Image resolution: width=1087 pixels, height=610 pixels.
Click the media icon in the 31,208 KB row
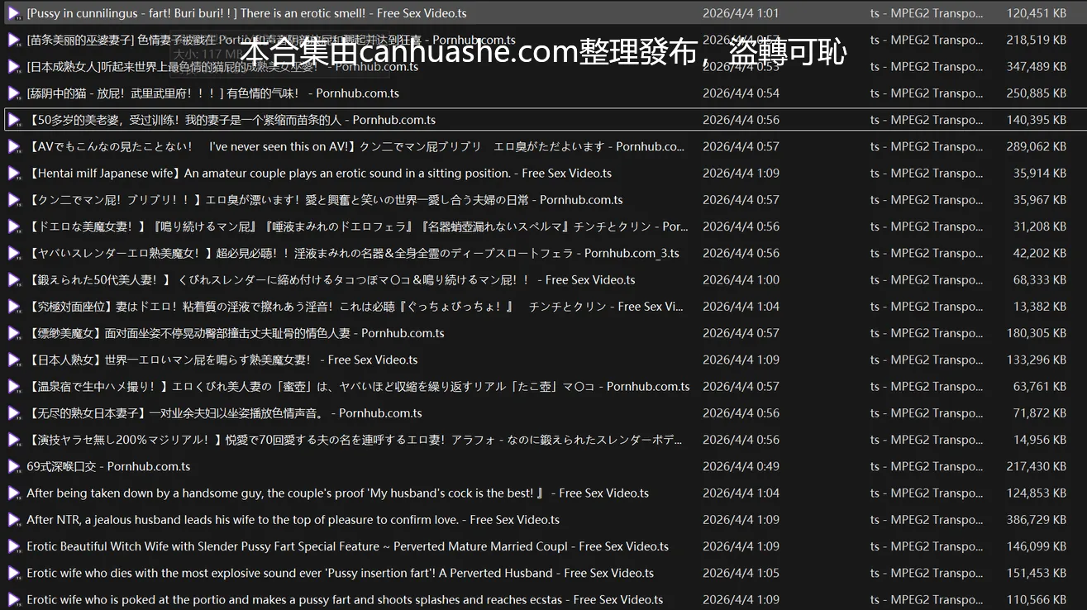click(x=14, y=226)
